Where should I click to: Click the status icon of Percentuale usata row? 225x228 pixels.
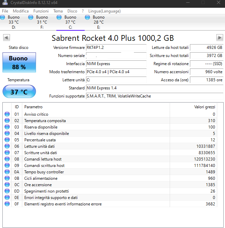(x=7, y=140)
